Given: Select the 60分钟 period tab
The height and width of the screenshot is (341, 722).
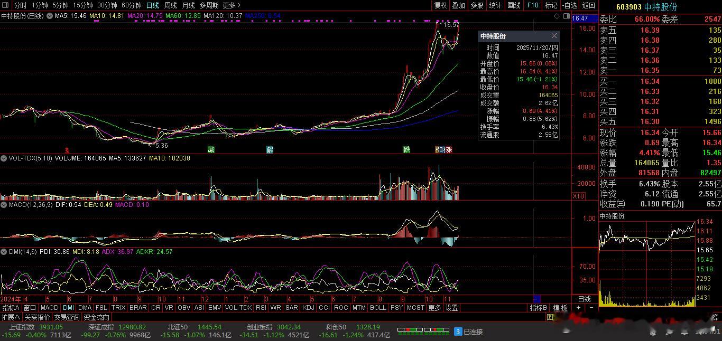Looking at the screenshot, I should 132,5.
